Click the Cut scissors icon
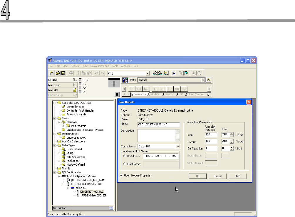The height and width of the screenshot is (217, 295). pyautogui.click(x=78, y=73)
